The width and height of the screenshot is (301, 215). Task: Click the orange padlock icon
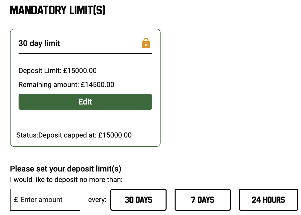click(x=146, y=43)
